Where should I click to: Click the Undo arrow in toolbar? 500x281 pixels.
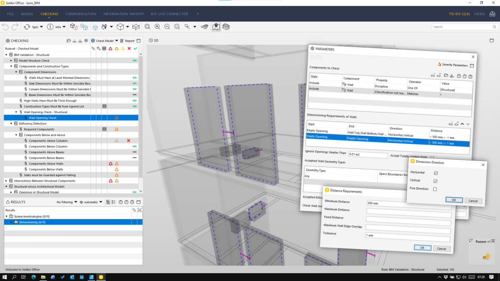pyautogui.click(x=5, y=27)
